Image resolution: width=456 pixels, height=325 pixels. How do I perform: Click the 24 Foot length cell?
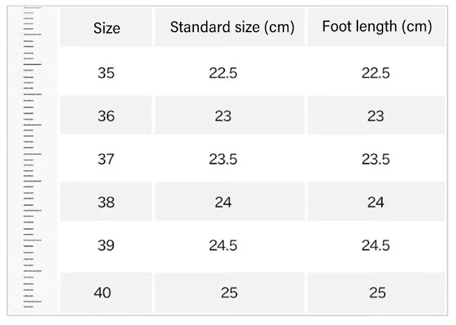click(376, 202)
